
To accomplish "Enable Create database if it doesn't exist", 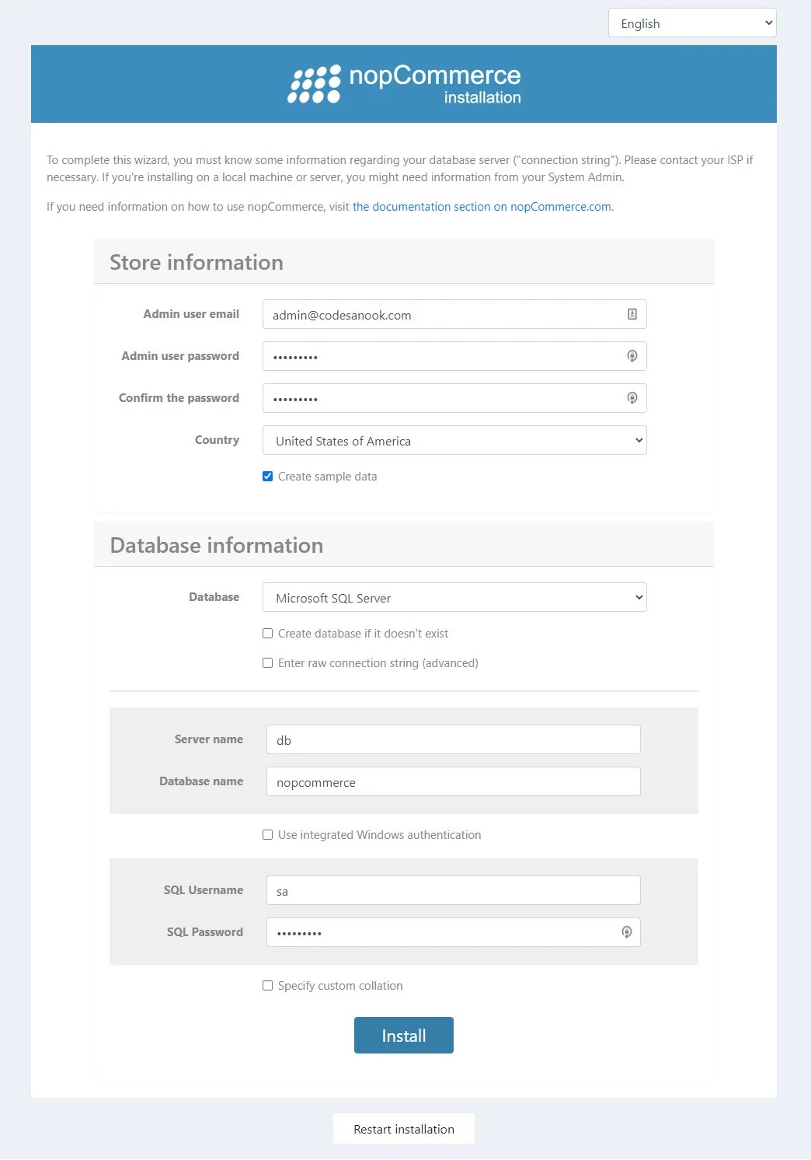I will coord(267,634).
